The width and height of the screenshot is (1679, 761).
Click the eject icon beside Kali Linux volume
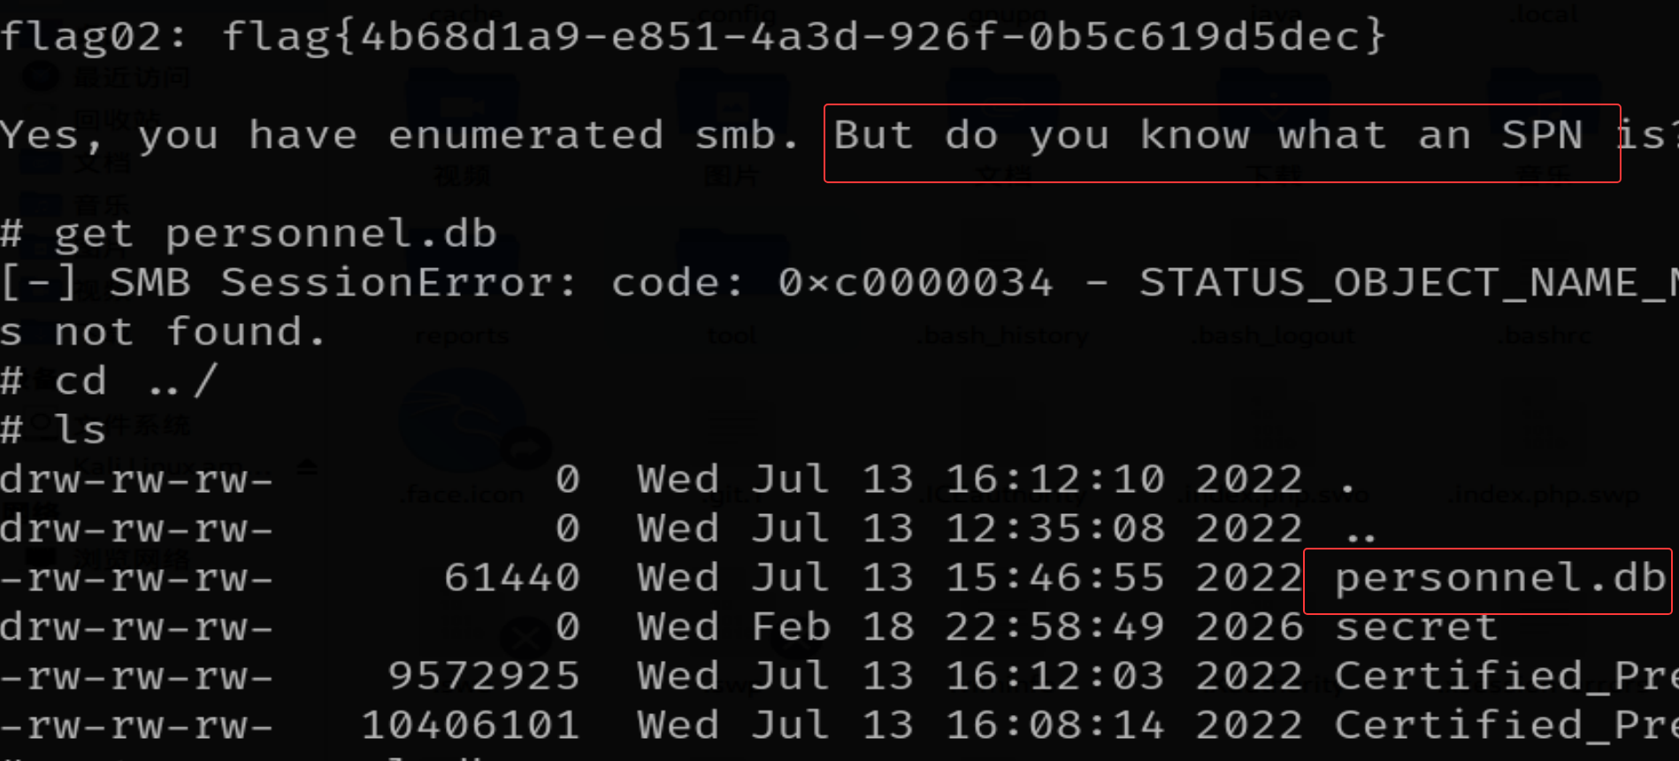coord(307,466)
